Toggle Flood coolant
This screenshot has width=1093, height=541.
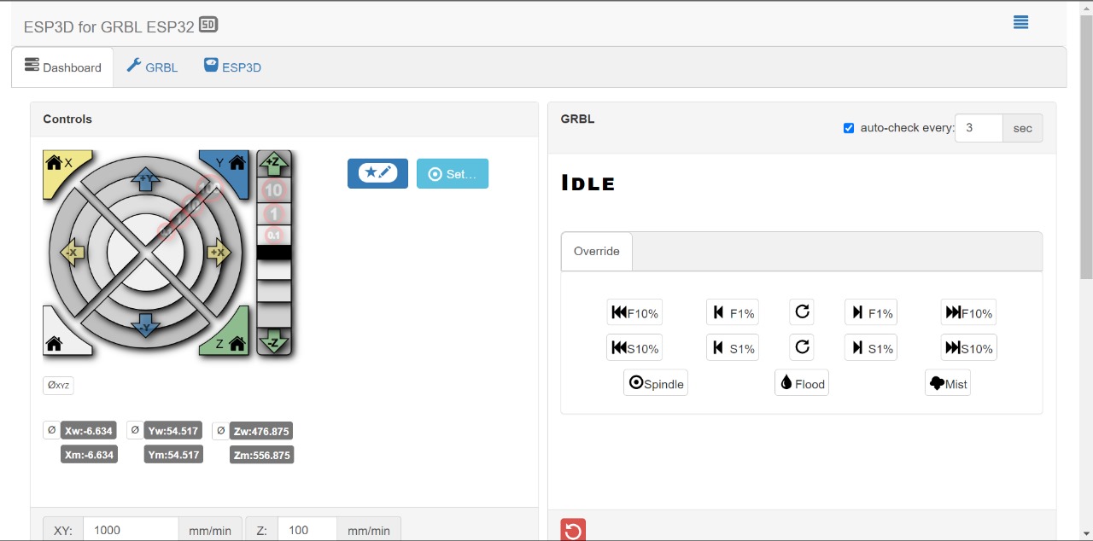coord(801,384)
